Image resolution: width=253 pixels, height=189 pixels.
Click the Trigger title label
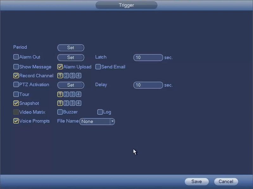pyautogui.click(x=126, y=5)
